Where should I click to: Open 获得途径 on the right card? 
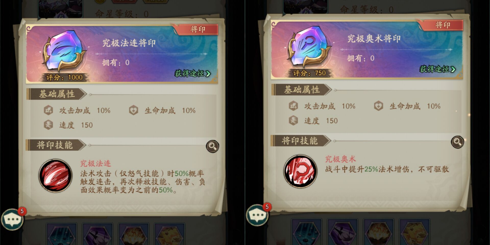pyautogui.click(x=438, y=69)
